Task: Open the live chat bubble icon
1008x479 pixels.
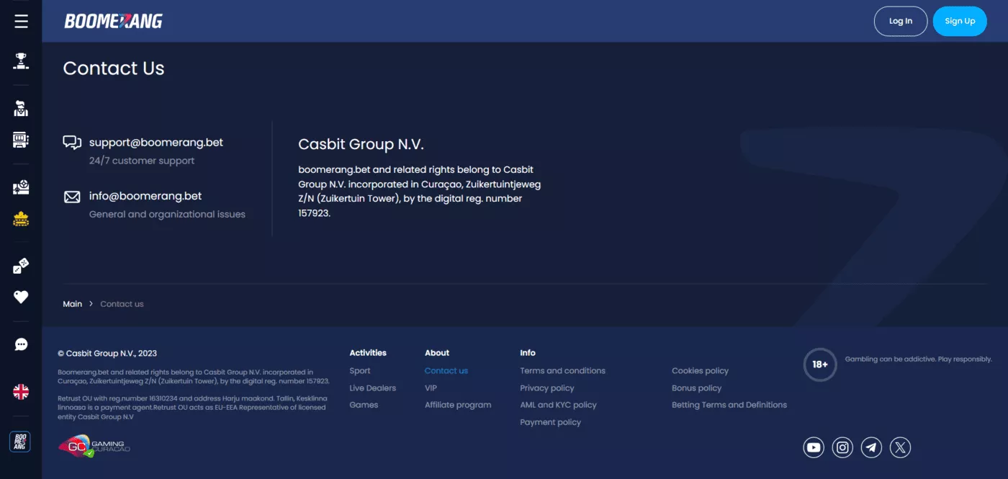Action: [x=21, y=344]
